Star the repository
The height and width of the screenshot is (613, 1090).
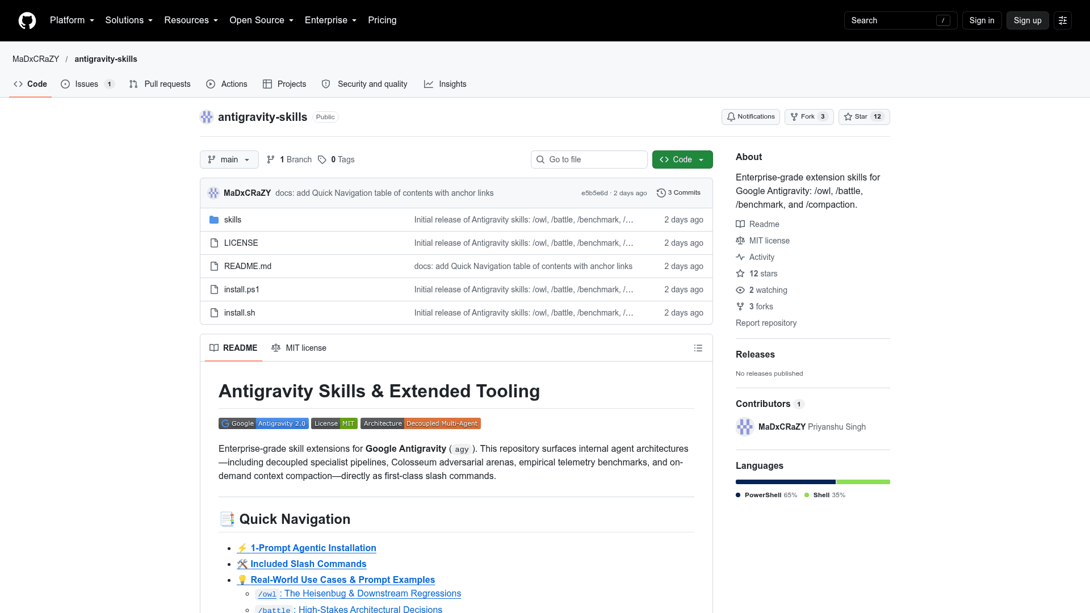coord(864,117)
